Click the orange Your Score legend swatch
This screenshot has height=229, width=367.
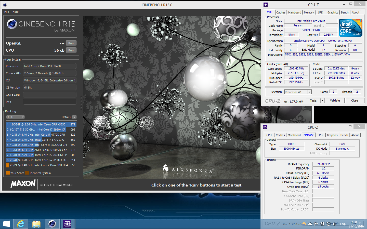(x=8, y=173)
